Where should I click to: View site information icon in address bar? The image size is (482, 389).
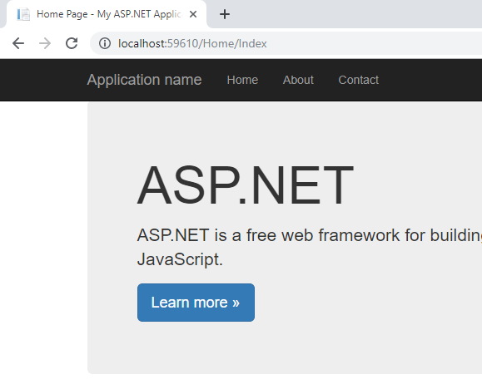pos(105,43)
